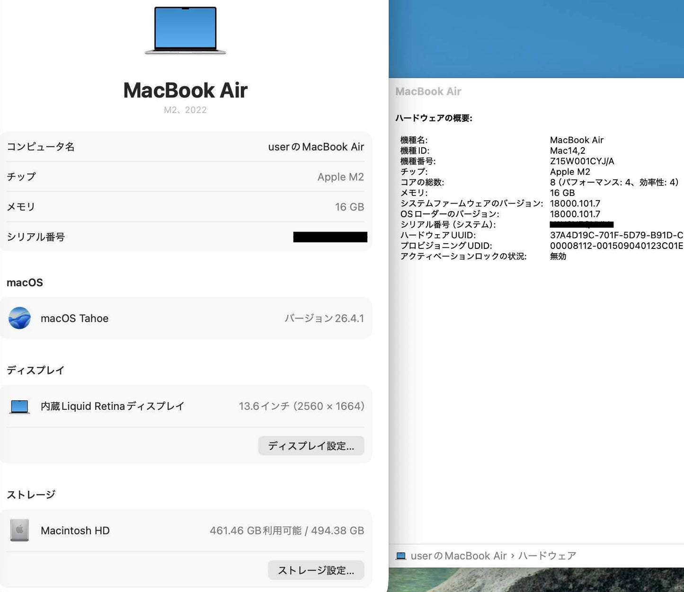684x592 pixels.
Task: Click バージョン26.4.1 text
Action: 324,318
